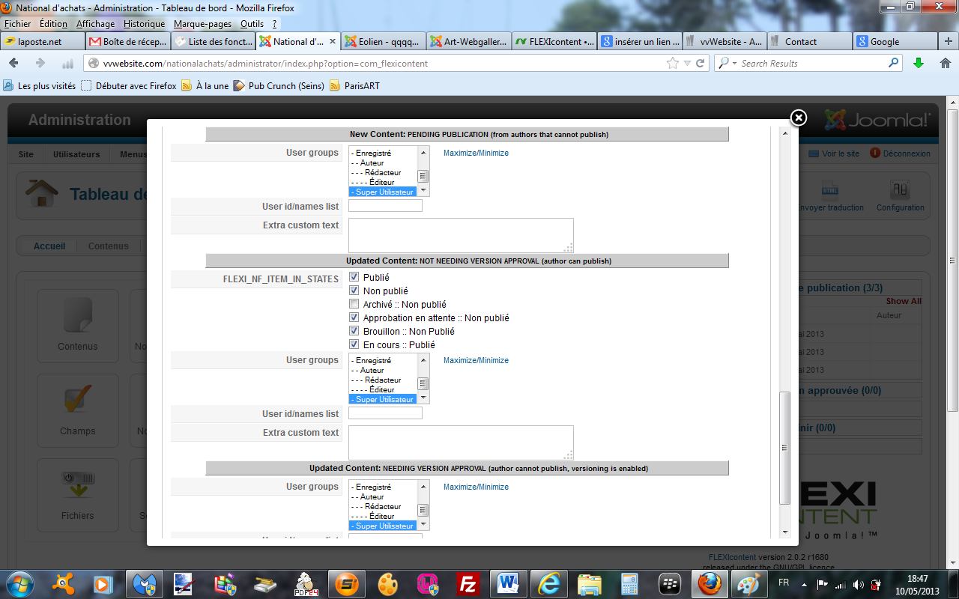Open the Calculator from the taskbar
Screen dimensions: 959x599
[x=629, y=583]
